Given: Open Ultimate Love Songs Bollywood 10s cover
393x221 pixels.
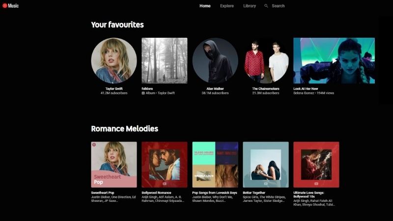Looking at the screenshot, I should [316, 165].
